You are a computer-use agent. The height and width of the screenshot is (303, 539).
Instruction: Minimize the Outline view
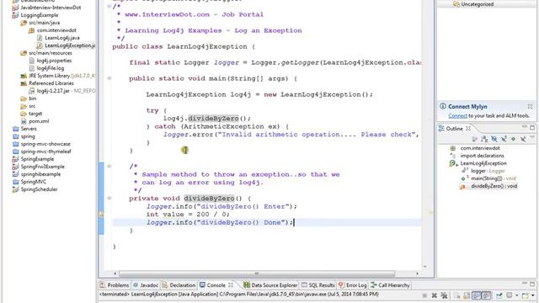(x=525, y=127)
